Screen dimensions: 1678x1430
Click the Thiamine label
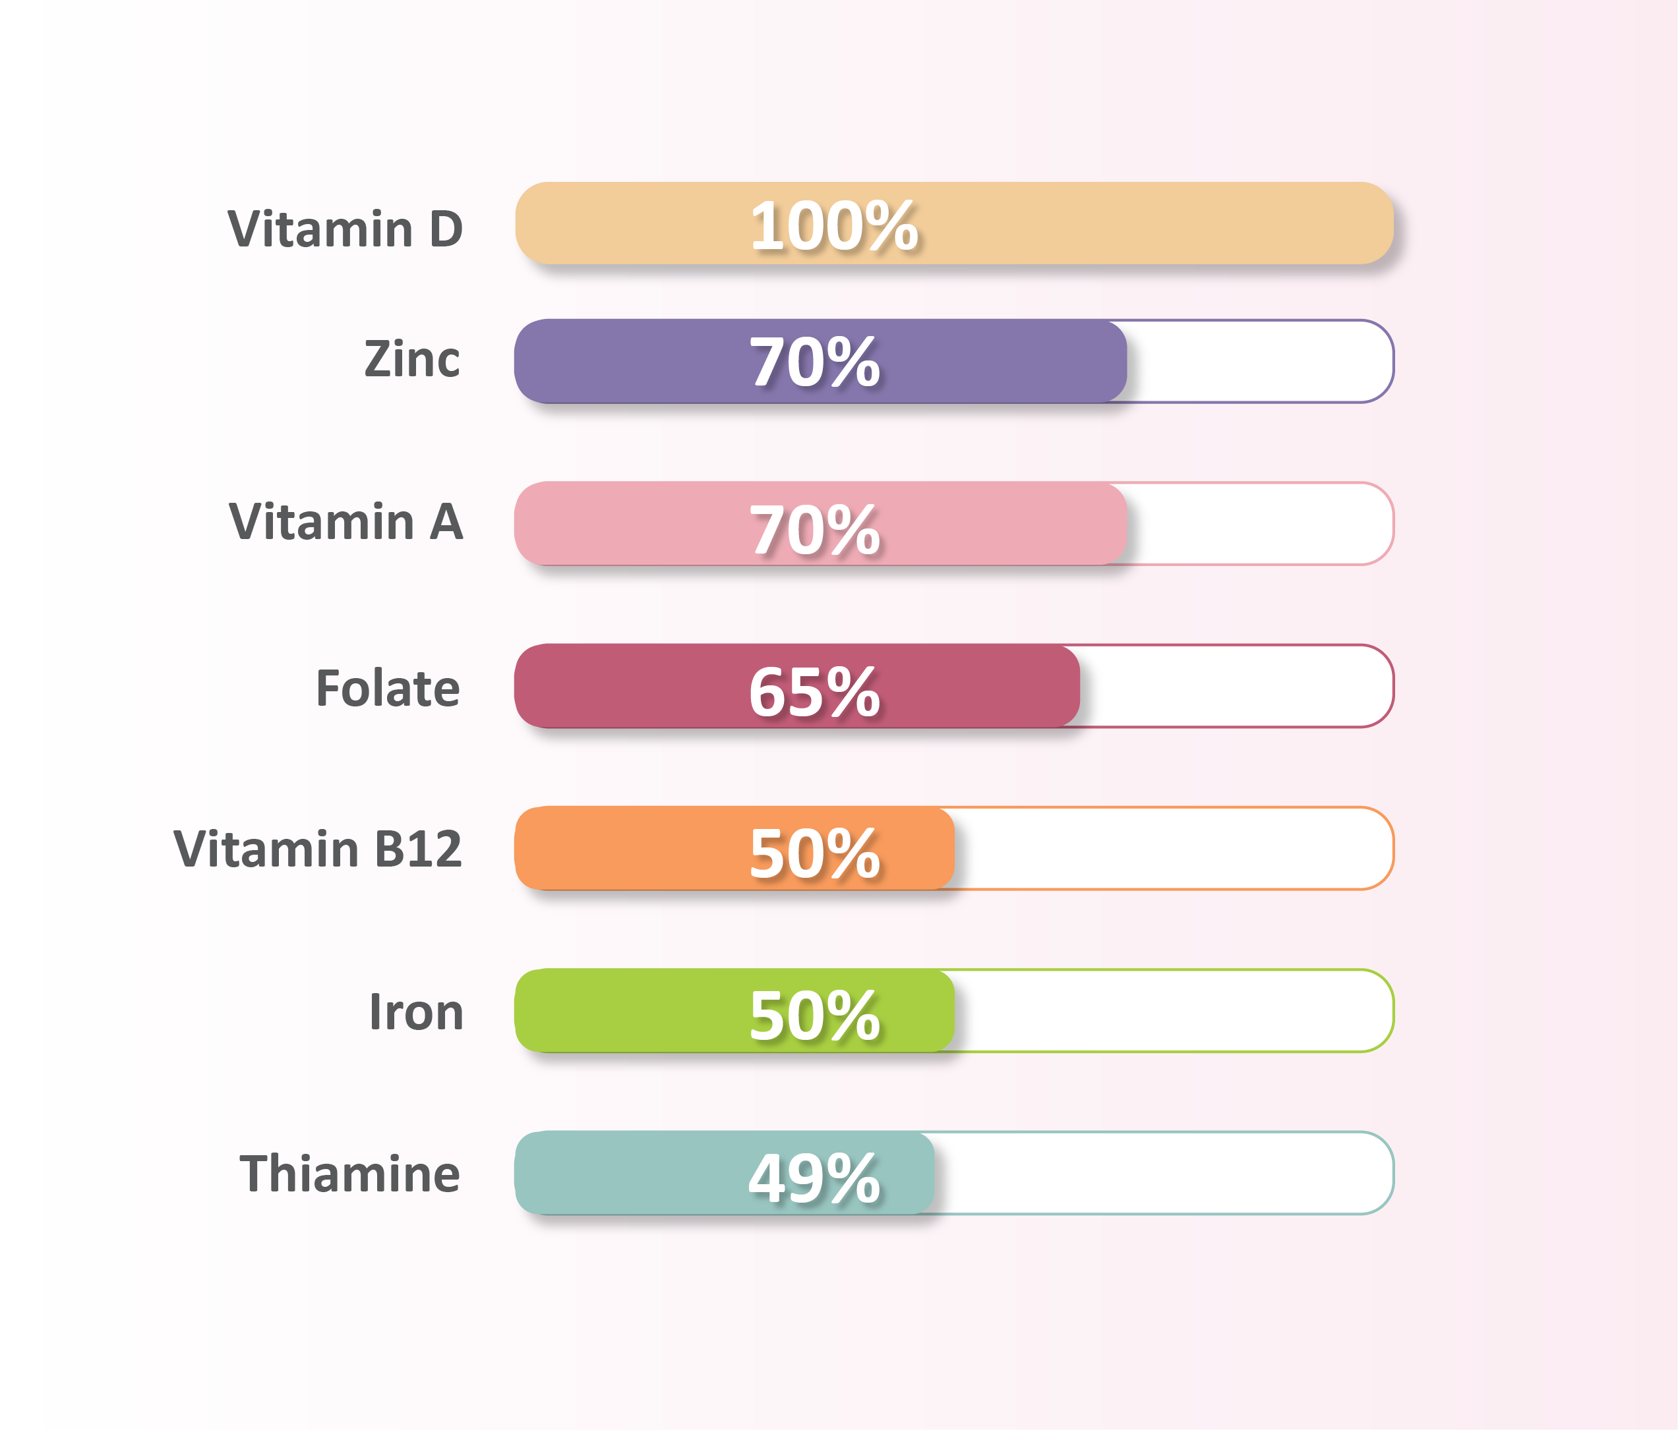click(350, 1174)
